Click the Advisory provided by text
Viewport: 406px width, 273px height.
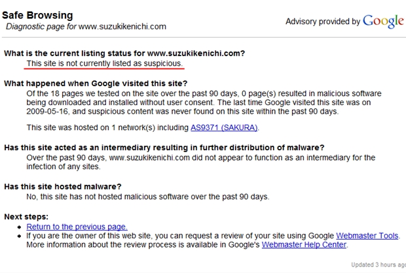[x=323, y=22]
